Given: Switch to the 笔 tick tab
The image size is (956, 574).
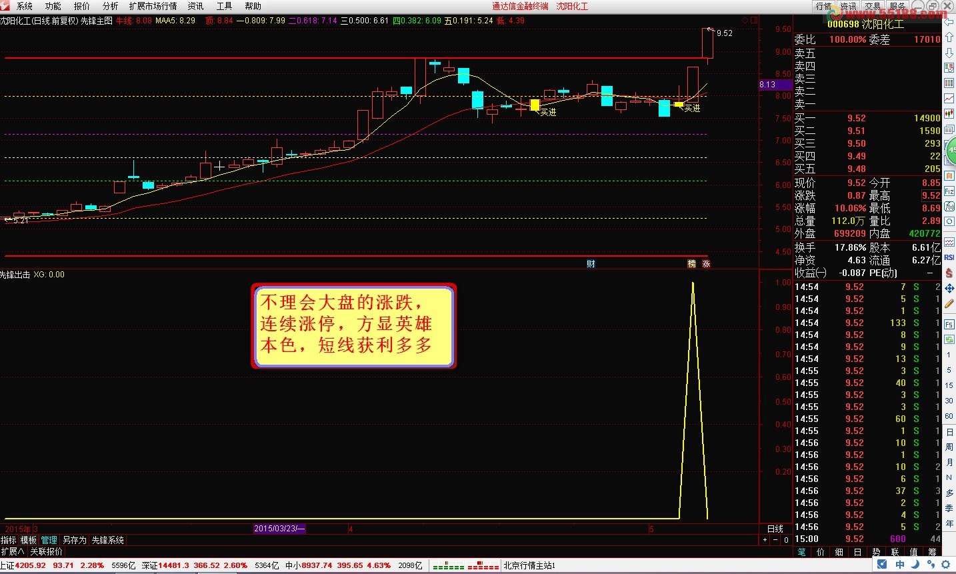Looking at the screenshot, I should pos(801,552).
